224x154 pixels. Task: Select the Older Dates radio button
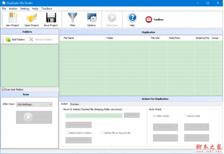(x=154, y=116)
